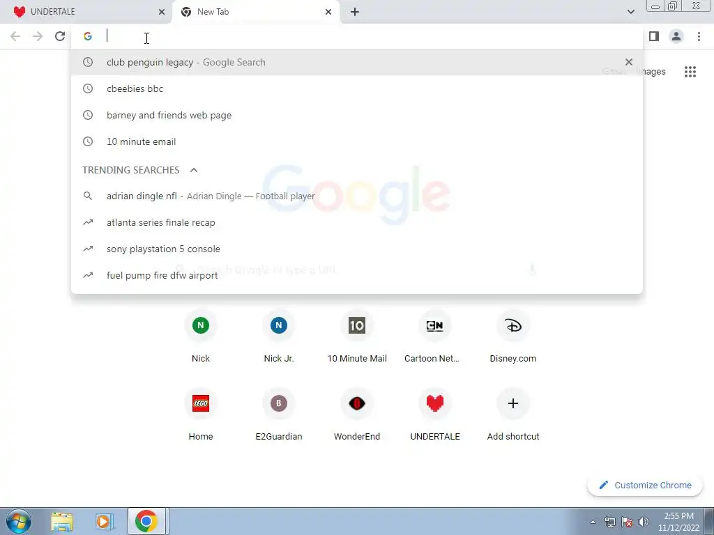The image size is (714, 535).
Task: Click the browser back arrow
Action: [15, 36]
